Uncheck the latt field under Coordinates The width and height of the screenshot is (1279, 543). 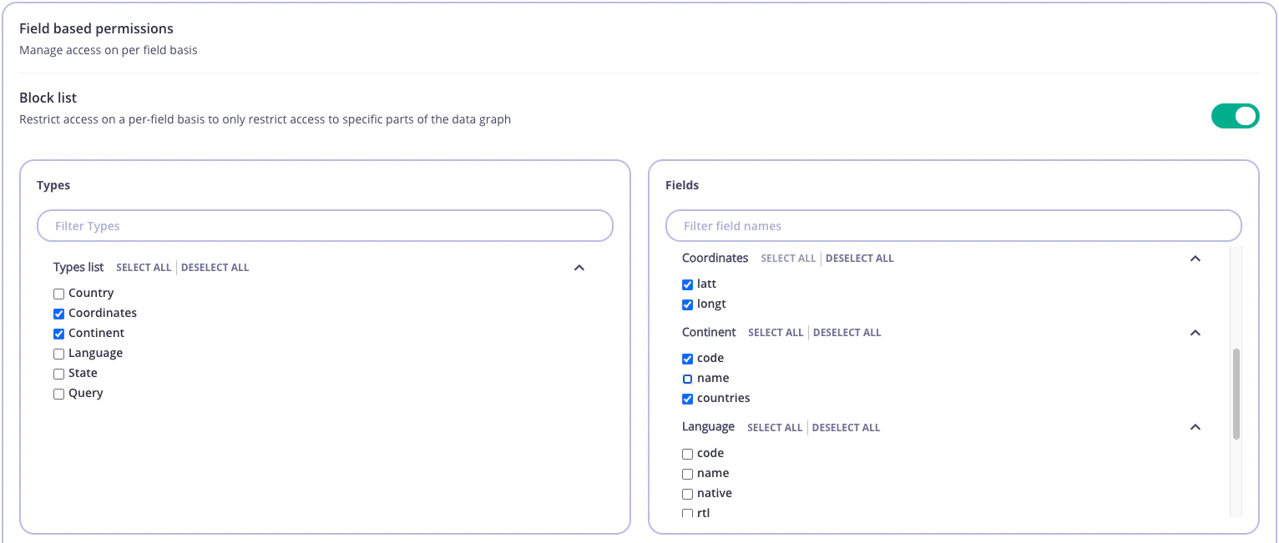coord(687,284)
